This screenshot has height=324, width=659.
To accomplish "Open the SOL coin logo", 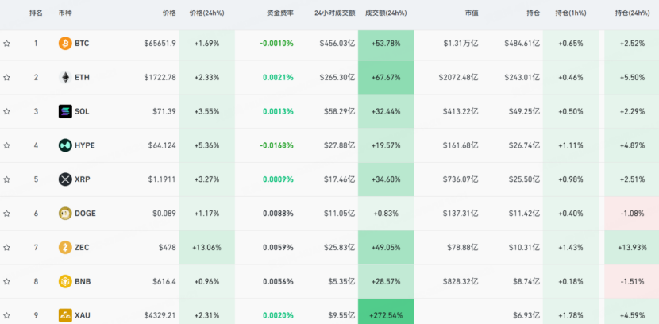I will 65,111.
